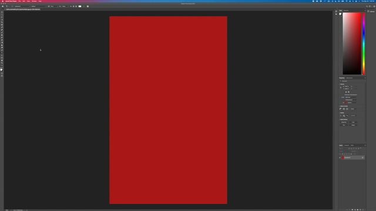This screenshot has height=211, width=376.
Task: Select the Lasso tool
Action: click(2, 17)
